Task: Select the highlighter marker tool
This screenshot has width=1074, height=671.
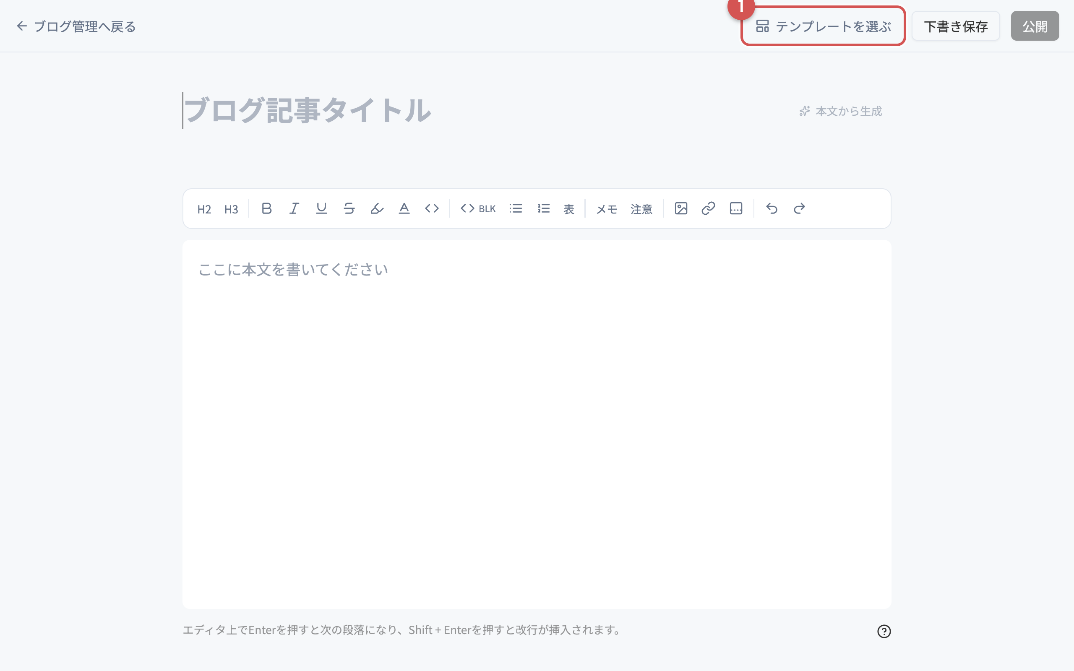Action: pos(376,208)
